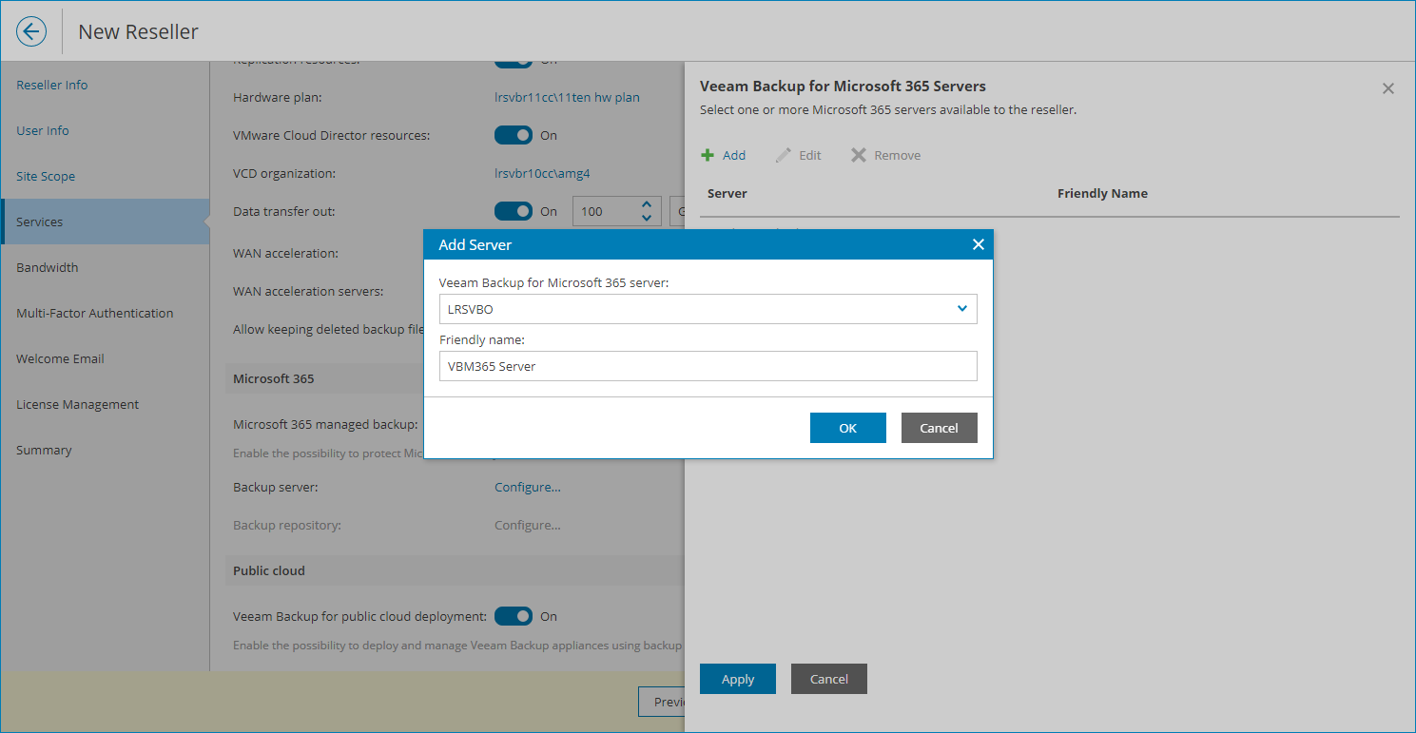Cancel the Add Server dialog
This screenshot has height=733, width=1416.
coord(940,428)
